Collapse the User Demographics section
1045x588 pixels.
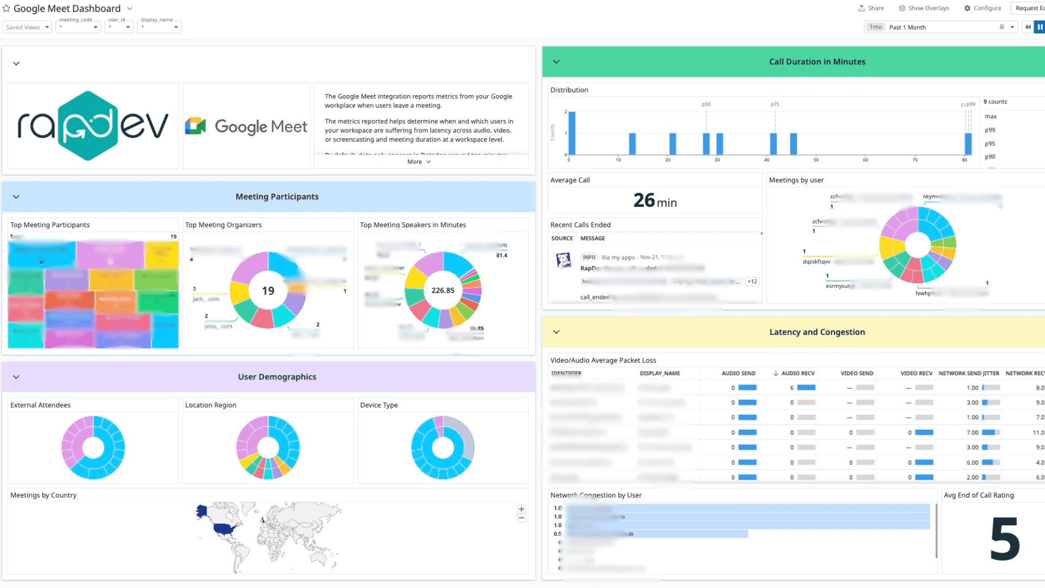coord(16,377)
